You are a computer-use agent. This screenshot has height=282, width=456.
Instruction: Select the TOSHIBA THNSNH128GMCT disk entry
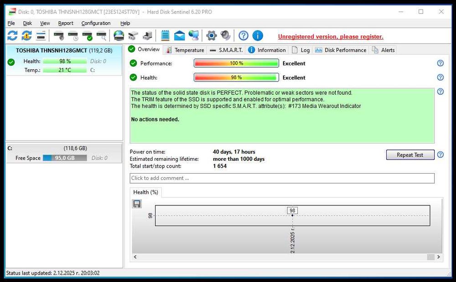[64, 60]
